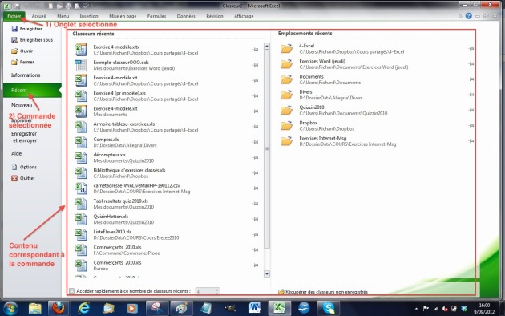Screen dimensions: 505x316
Task: Open the Dropbox recent folder icon
Action: coord(286,125)
